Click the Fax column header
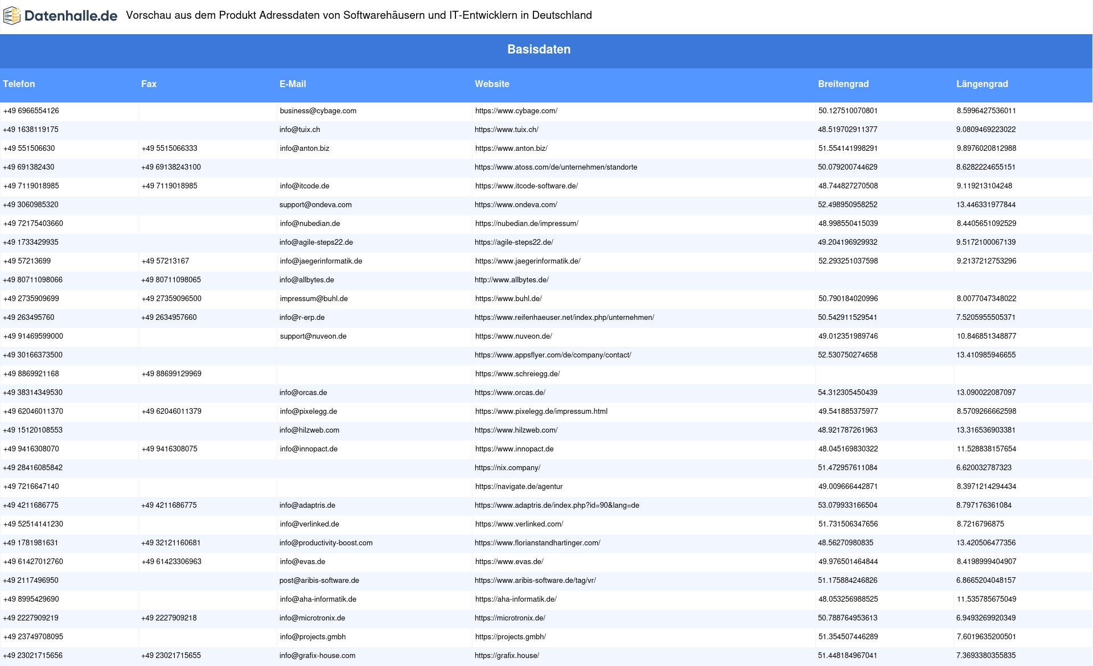This screenshot has height=666, width=1093. [149, 84]
